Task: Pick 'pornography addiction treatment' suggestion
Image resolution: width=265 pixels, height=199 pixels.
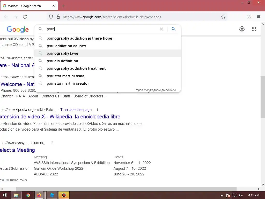Action: pos(108,68)
